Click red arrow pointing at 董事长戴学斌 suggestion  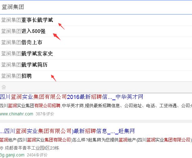click(x=62, y=26)
